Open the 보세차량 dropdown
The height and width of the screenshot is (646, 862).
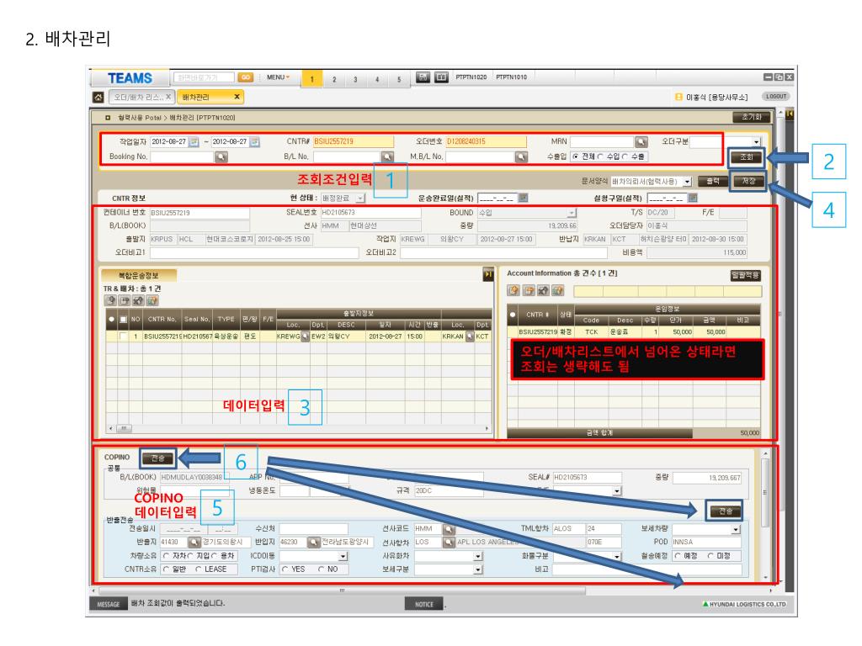pyautogui.click(x=736, y=529)
